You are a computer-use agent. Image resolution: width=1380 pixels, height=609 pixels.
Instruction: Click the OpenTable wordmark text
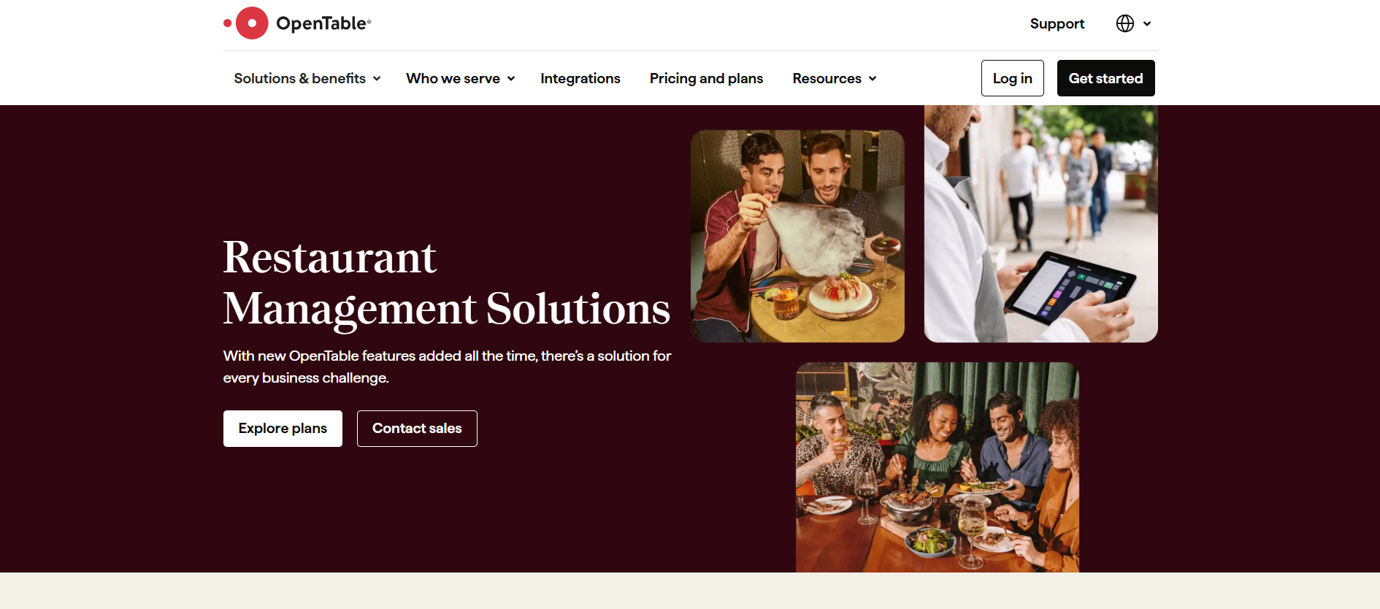point(323,23)
